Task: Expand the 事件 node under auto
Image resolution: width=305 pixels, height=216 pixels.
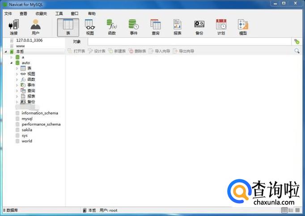Action: click(17, 85)
